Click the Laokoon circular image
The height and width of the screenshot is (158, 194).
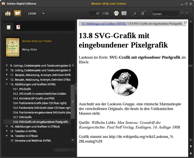tap(125, 82)
